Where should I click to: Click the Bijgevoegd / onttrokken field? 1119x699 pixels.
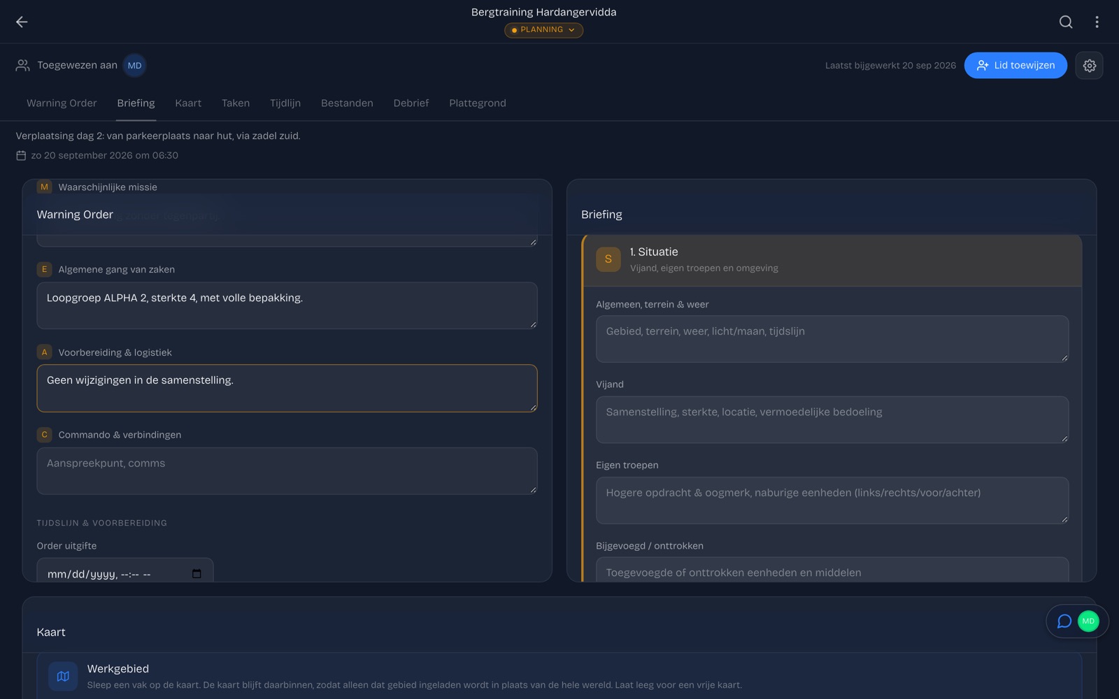[x=832, y=570]
